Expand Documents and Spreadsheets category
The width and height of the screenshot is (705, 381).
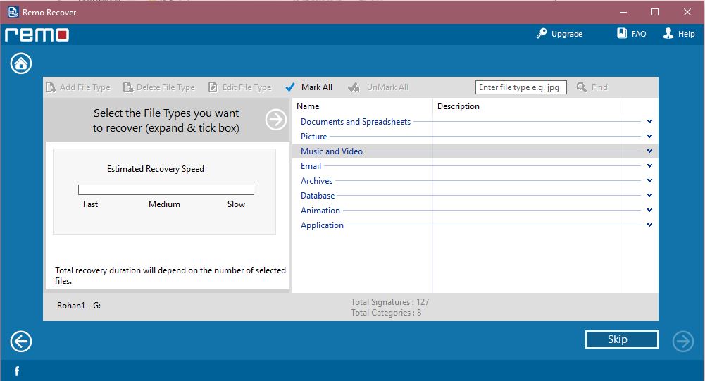pos(649,122)
